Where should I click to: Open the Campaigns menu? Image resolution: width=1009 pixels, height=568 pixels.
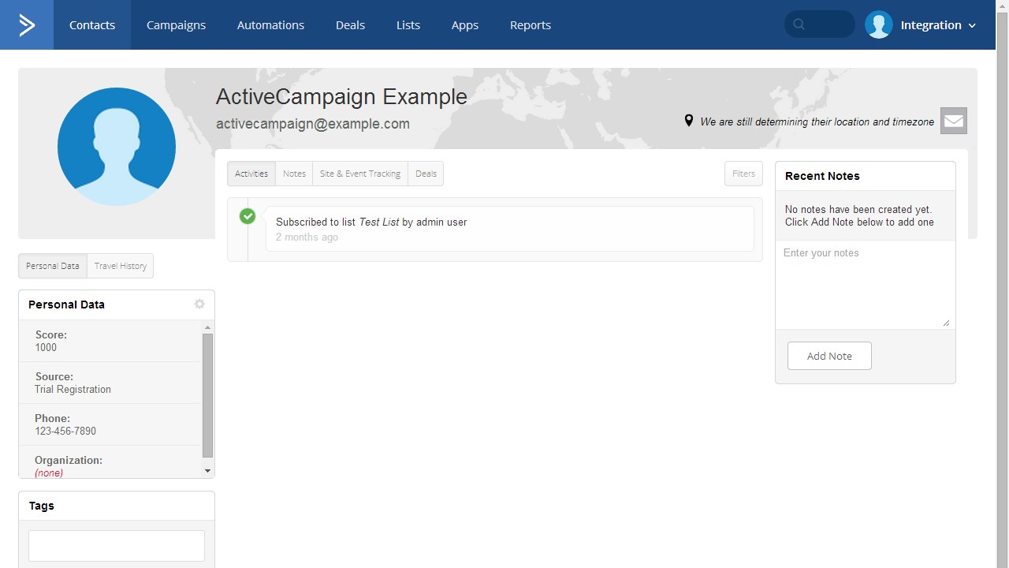point(176,25)
